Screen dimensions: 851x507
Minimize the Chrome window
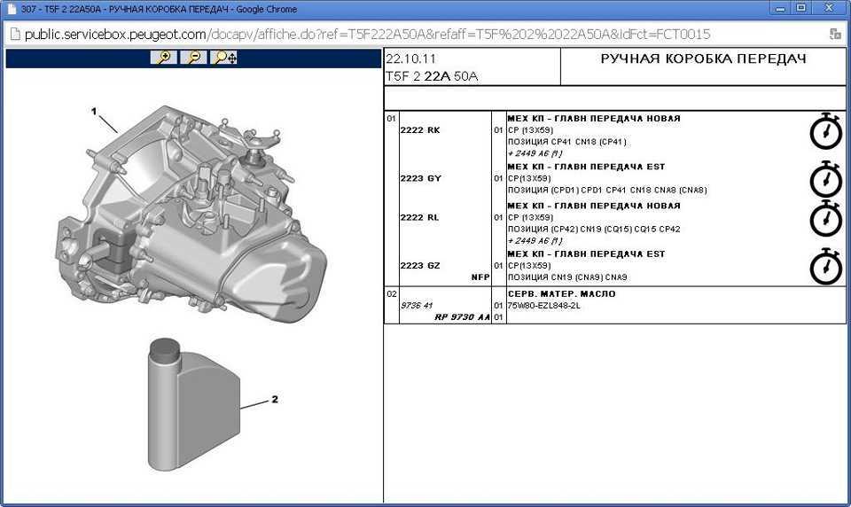[x=780, y=8]
